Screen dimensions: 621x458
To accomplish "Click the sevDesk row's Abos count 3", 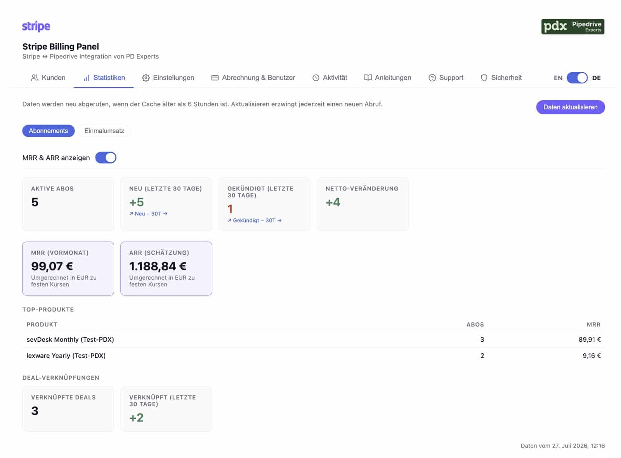I will coord(482,339).
